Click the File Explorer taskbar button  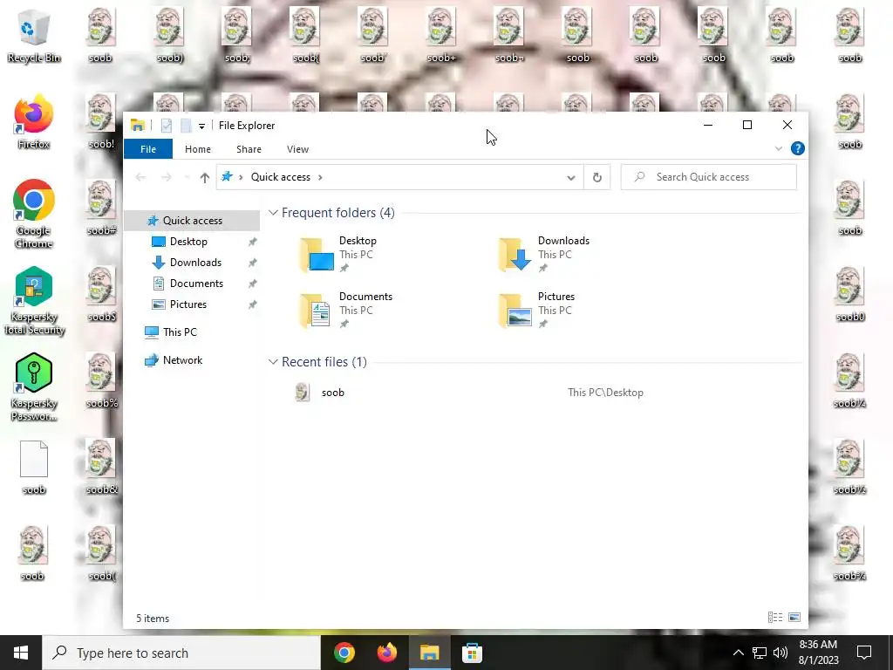click(430, 653)
